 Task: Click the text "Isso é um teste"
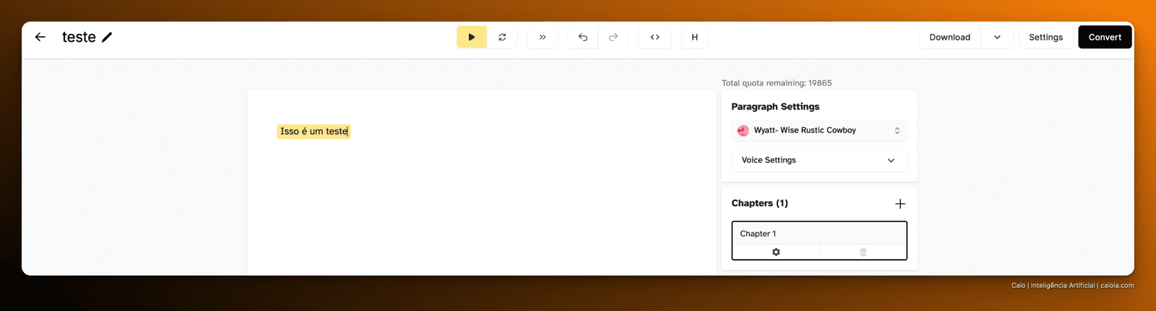point(314,131)
